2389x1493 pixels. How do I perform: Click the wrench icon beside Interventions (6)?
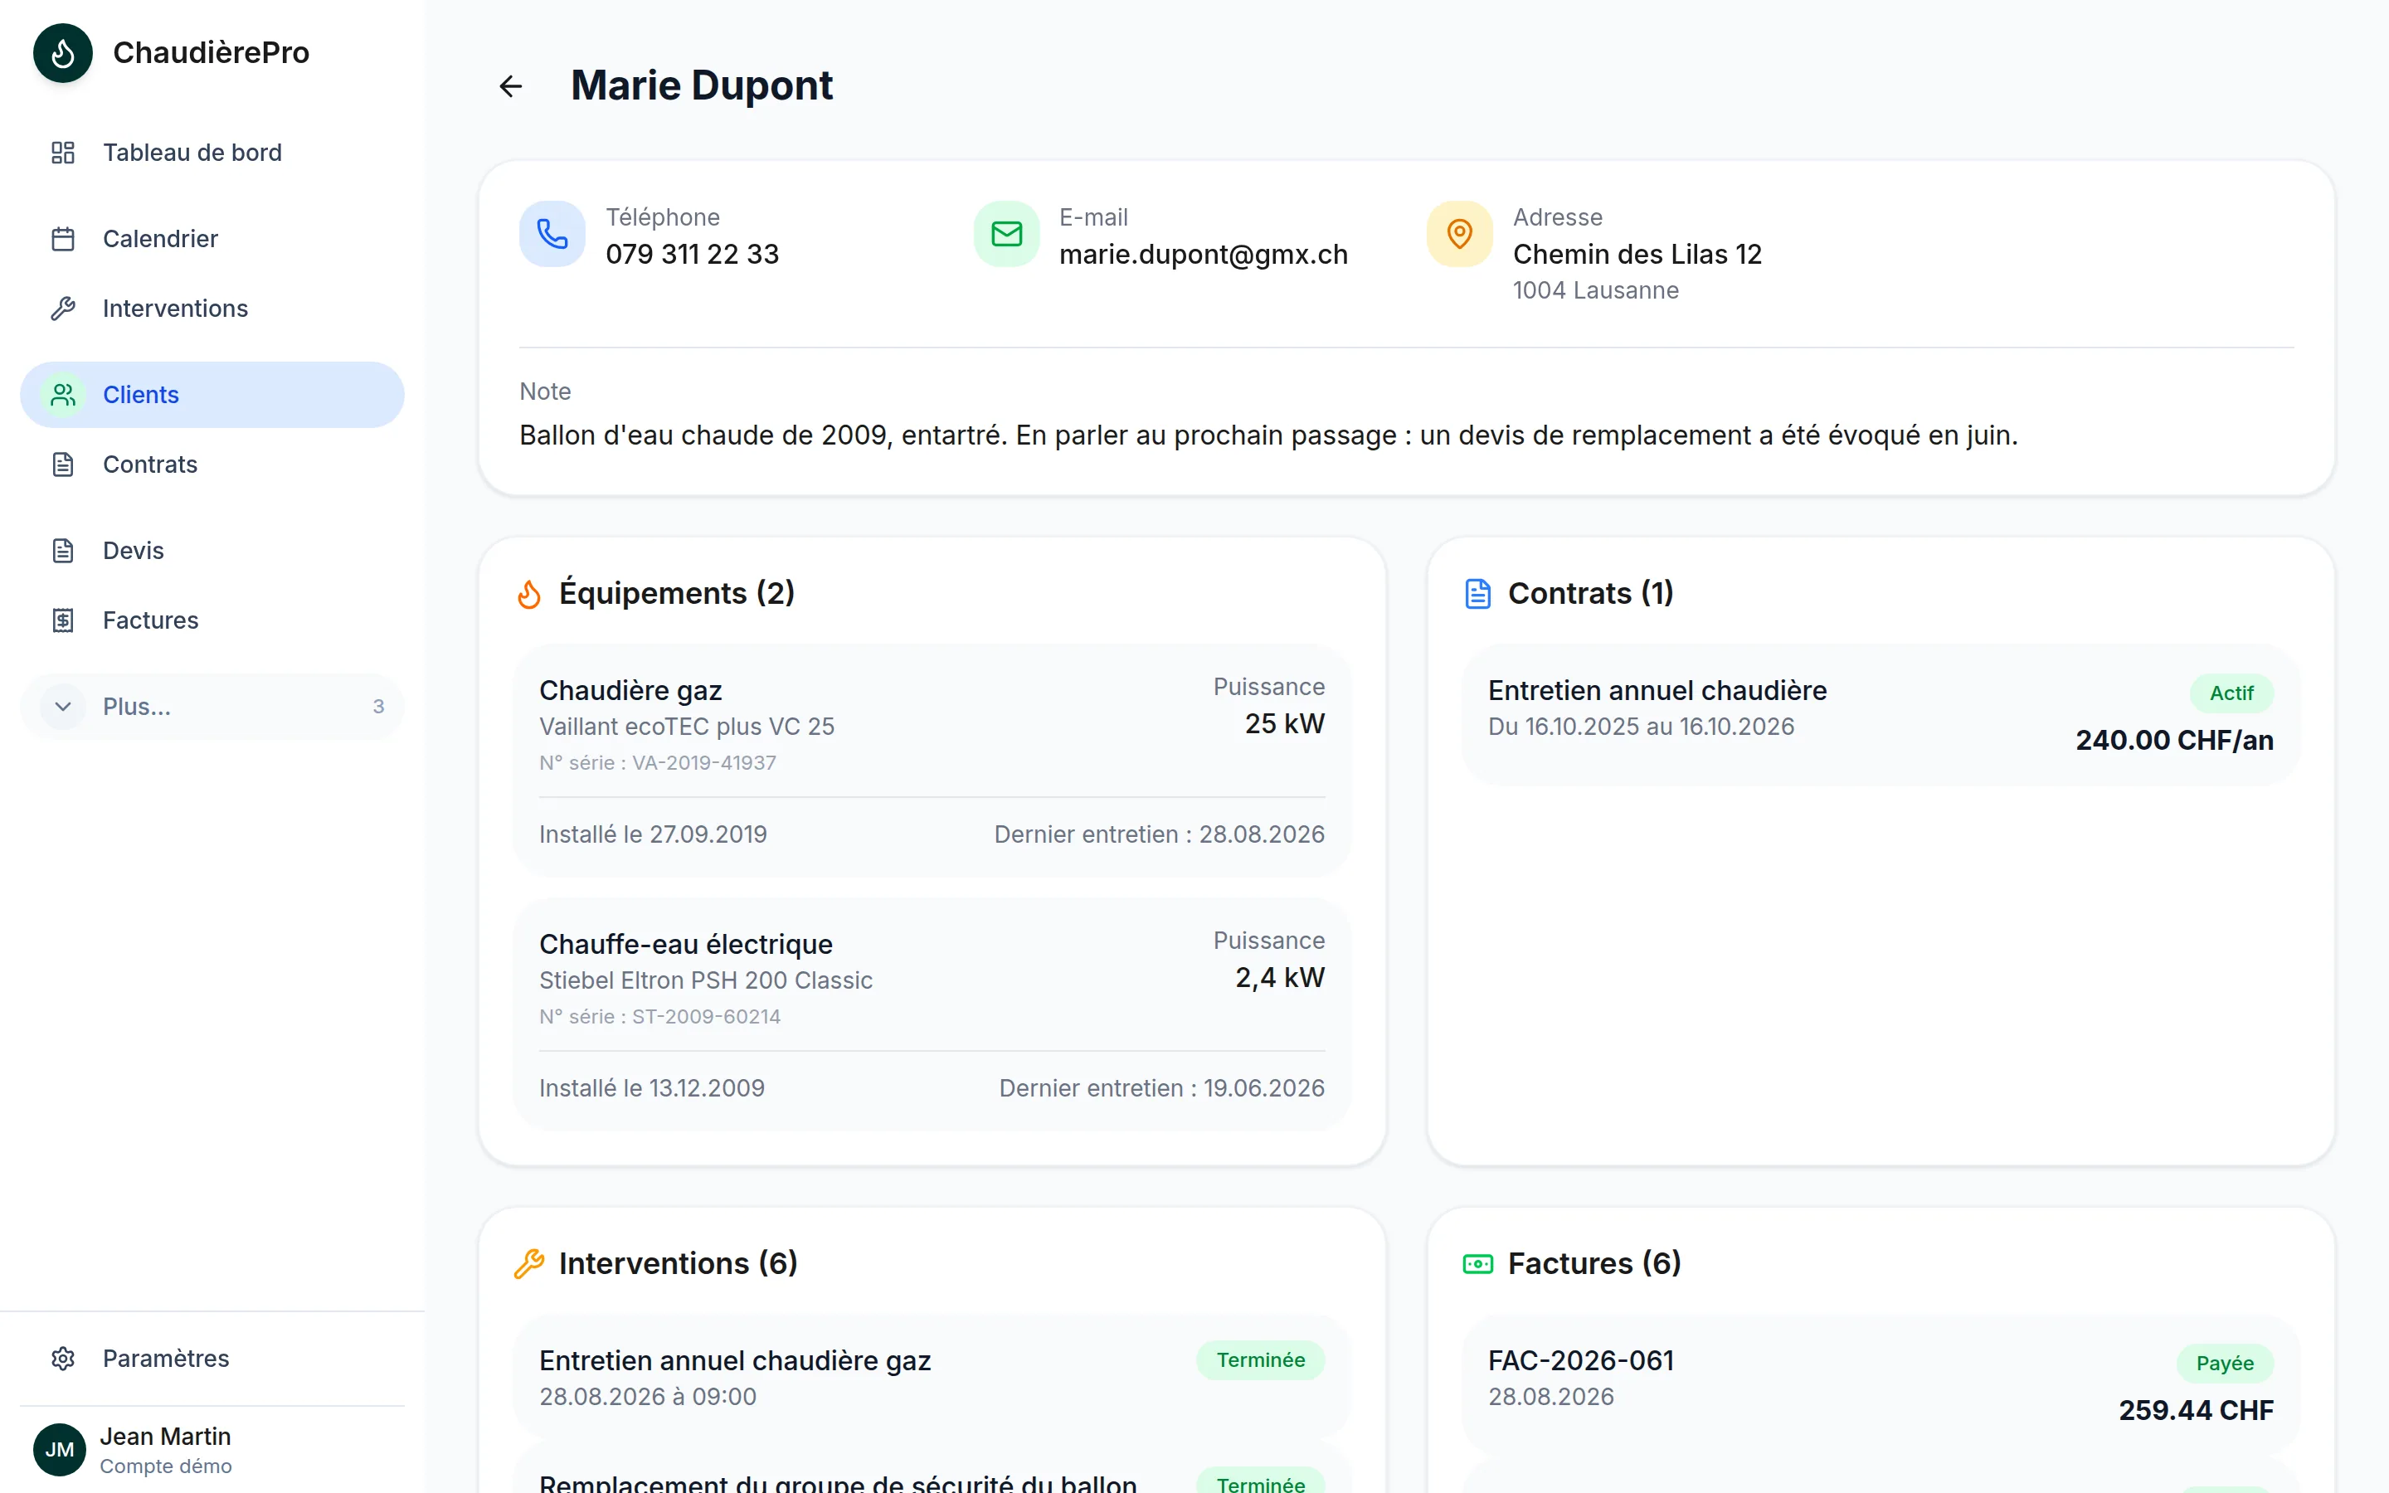pyautogui.click(x=529, y=1263)
